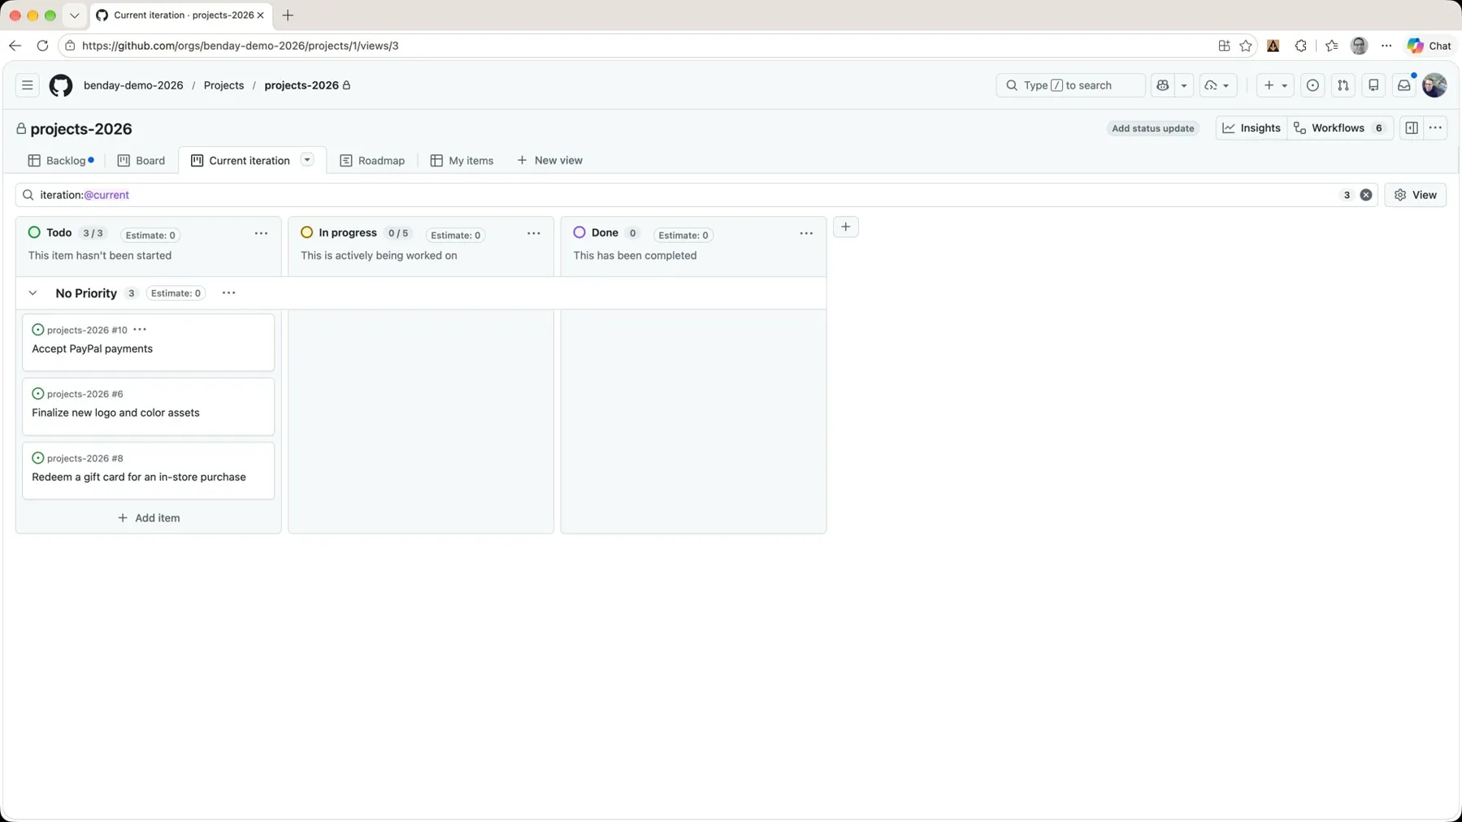Bookmark this page with the star icon

pos(1246,45)
